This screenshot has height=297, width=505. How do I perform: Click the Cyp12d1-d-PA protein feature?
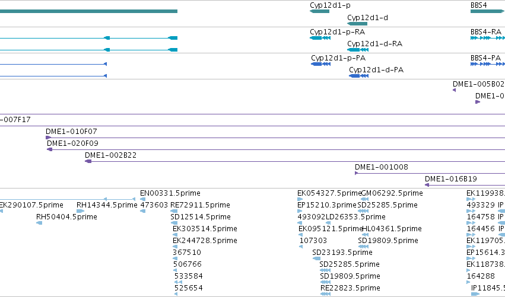(x=359, y=76)
